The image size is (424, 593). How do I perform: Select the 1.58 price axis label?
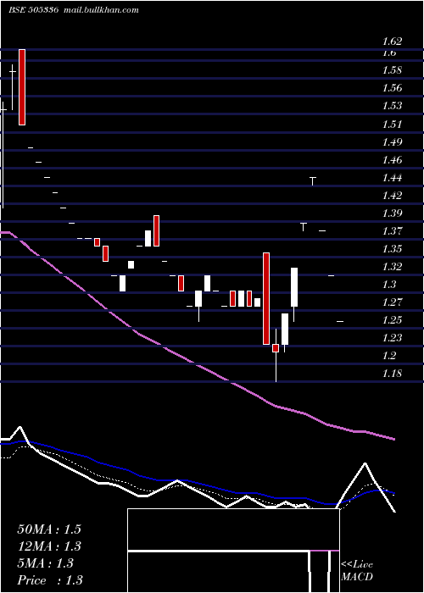[x=392, y=70]
